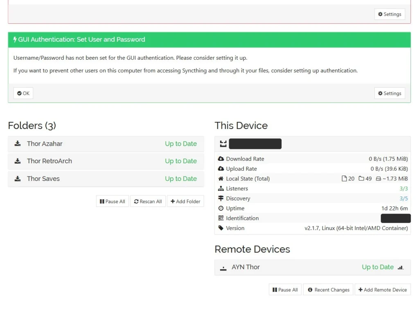
Task: Click the Thor RetroArch folder download icon
Action: pos(18,161)
